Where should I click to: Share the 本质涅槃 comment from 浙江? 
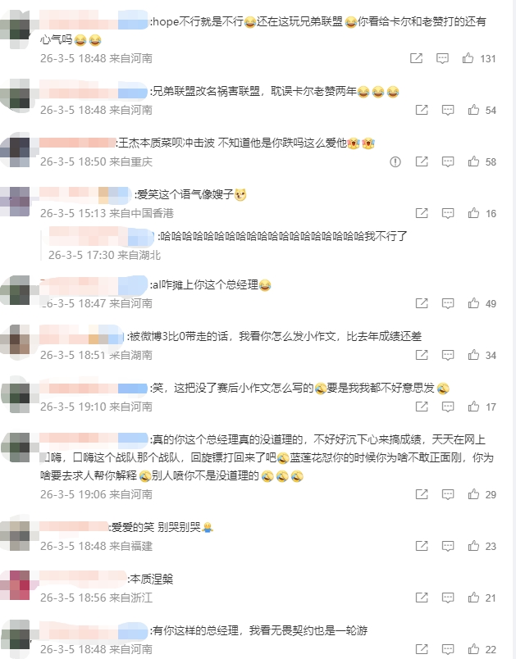click(x=422, y=598)
